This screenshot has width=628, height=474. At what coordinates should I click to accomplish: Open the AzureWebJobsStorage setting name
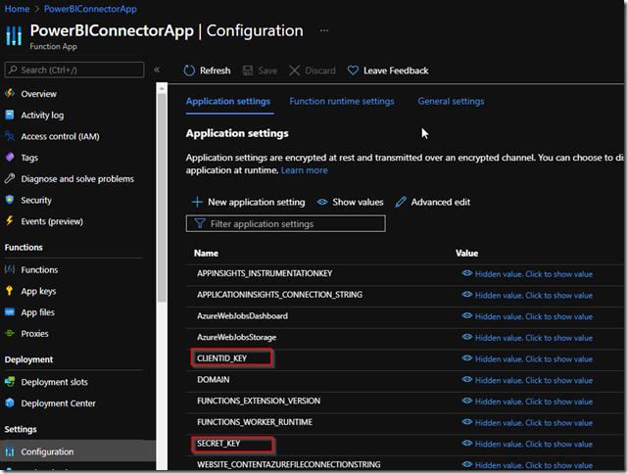click(236, 337)
